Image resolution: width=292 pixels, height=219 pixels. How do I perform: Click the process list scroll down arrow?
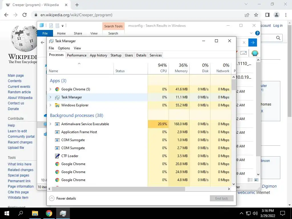tap(234, 184)
